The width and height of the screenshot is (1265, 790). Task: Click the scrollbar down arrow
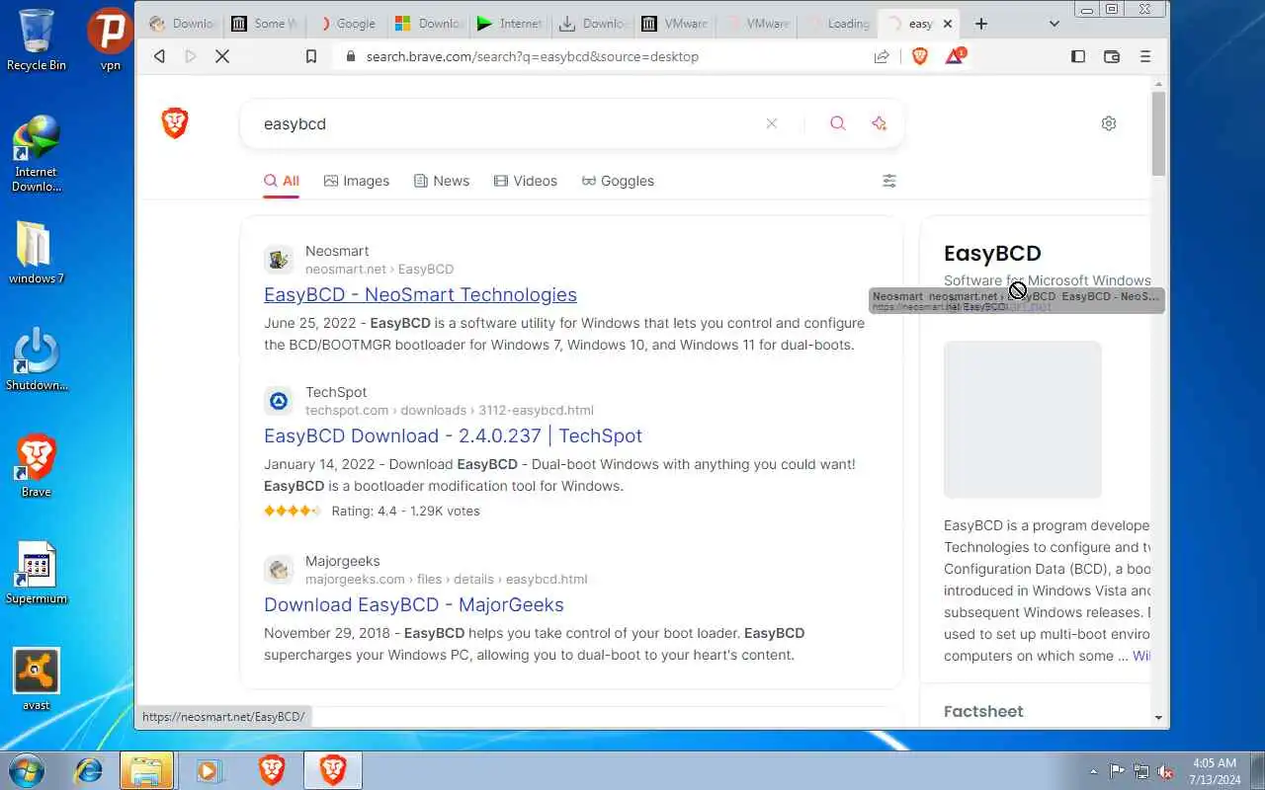point(1159,719)
